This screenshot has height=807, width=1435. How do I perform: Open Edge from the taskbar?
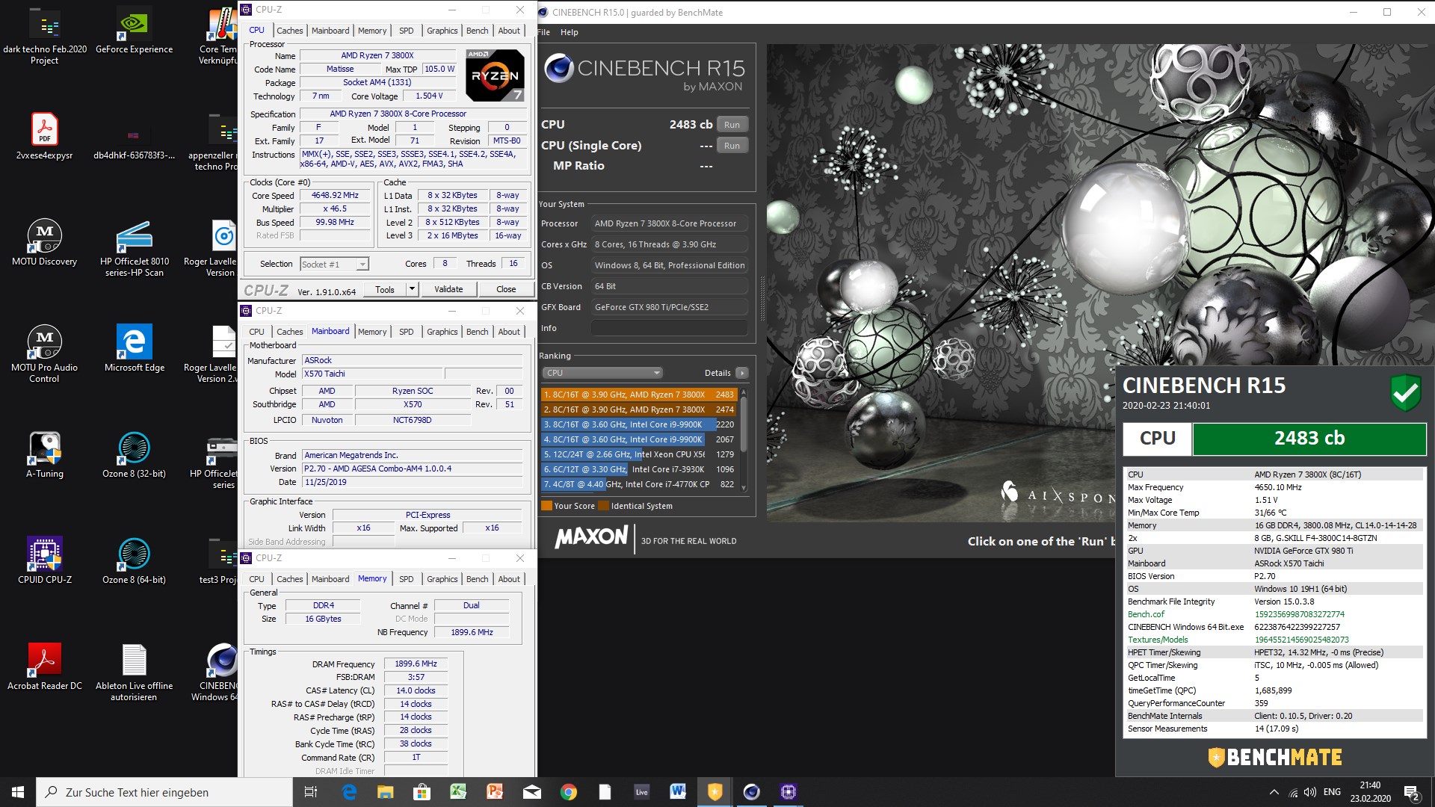pyautogui.click(x=349, y=792)
